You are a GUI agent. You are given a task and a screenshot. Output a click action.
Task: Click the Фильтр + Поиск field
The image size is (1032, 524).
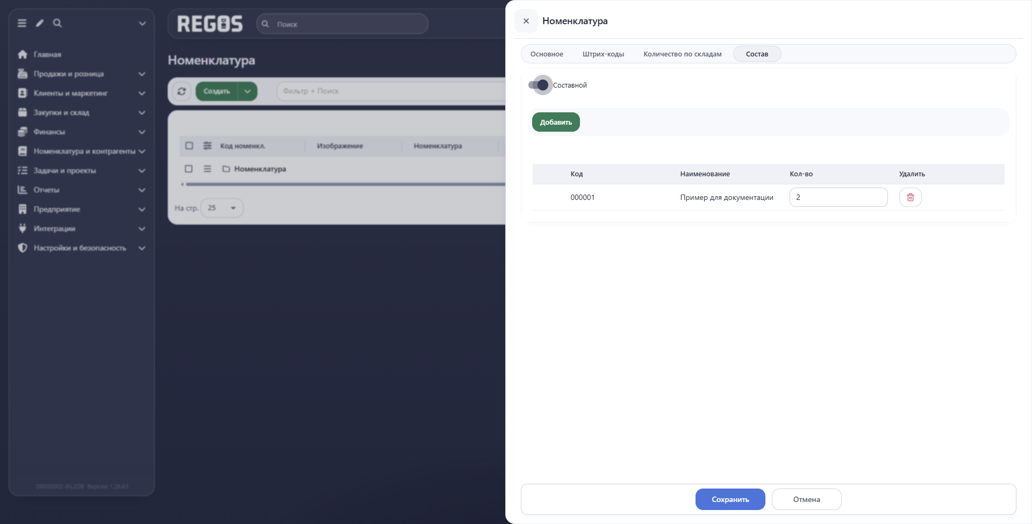tap(391, 91)
